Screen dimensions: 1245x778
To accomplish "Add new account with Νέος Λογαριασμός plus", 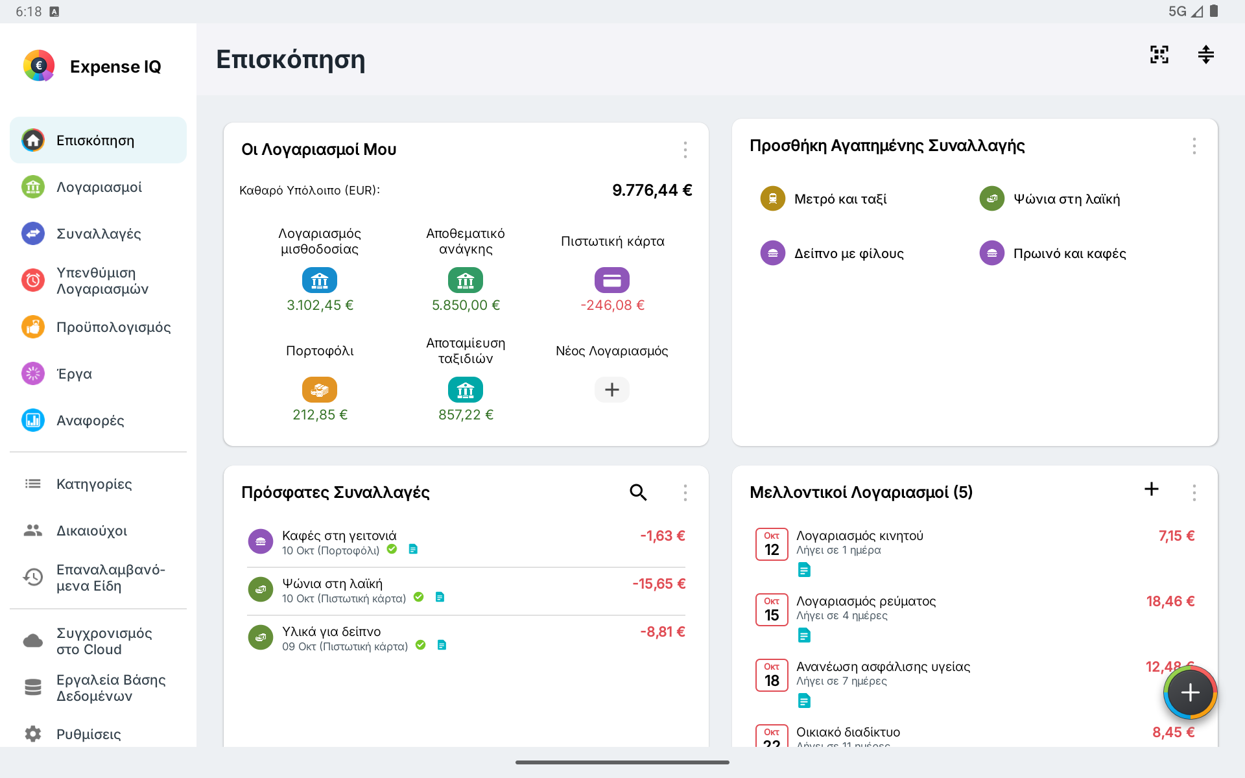I will coord(612,390).
